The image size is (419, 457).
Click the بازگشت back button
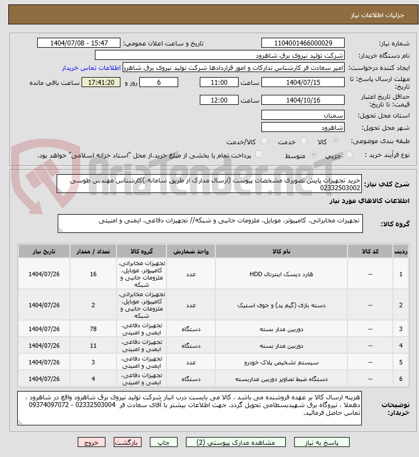[x=128, y=443]
